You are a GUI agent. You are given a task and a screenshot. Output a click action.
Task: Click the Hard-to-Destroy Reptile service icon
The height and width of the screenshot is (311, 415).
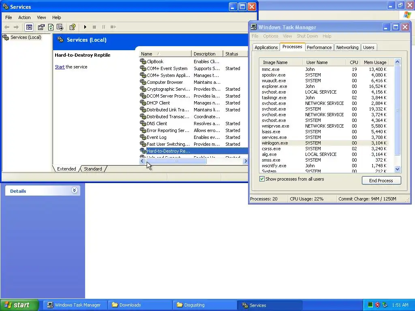143,151
